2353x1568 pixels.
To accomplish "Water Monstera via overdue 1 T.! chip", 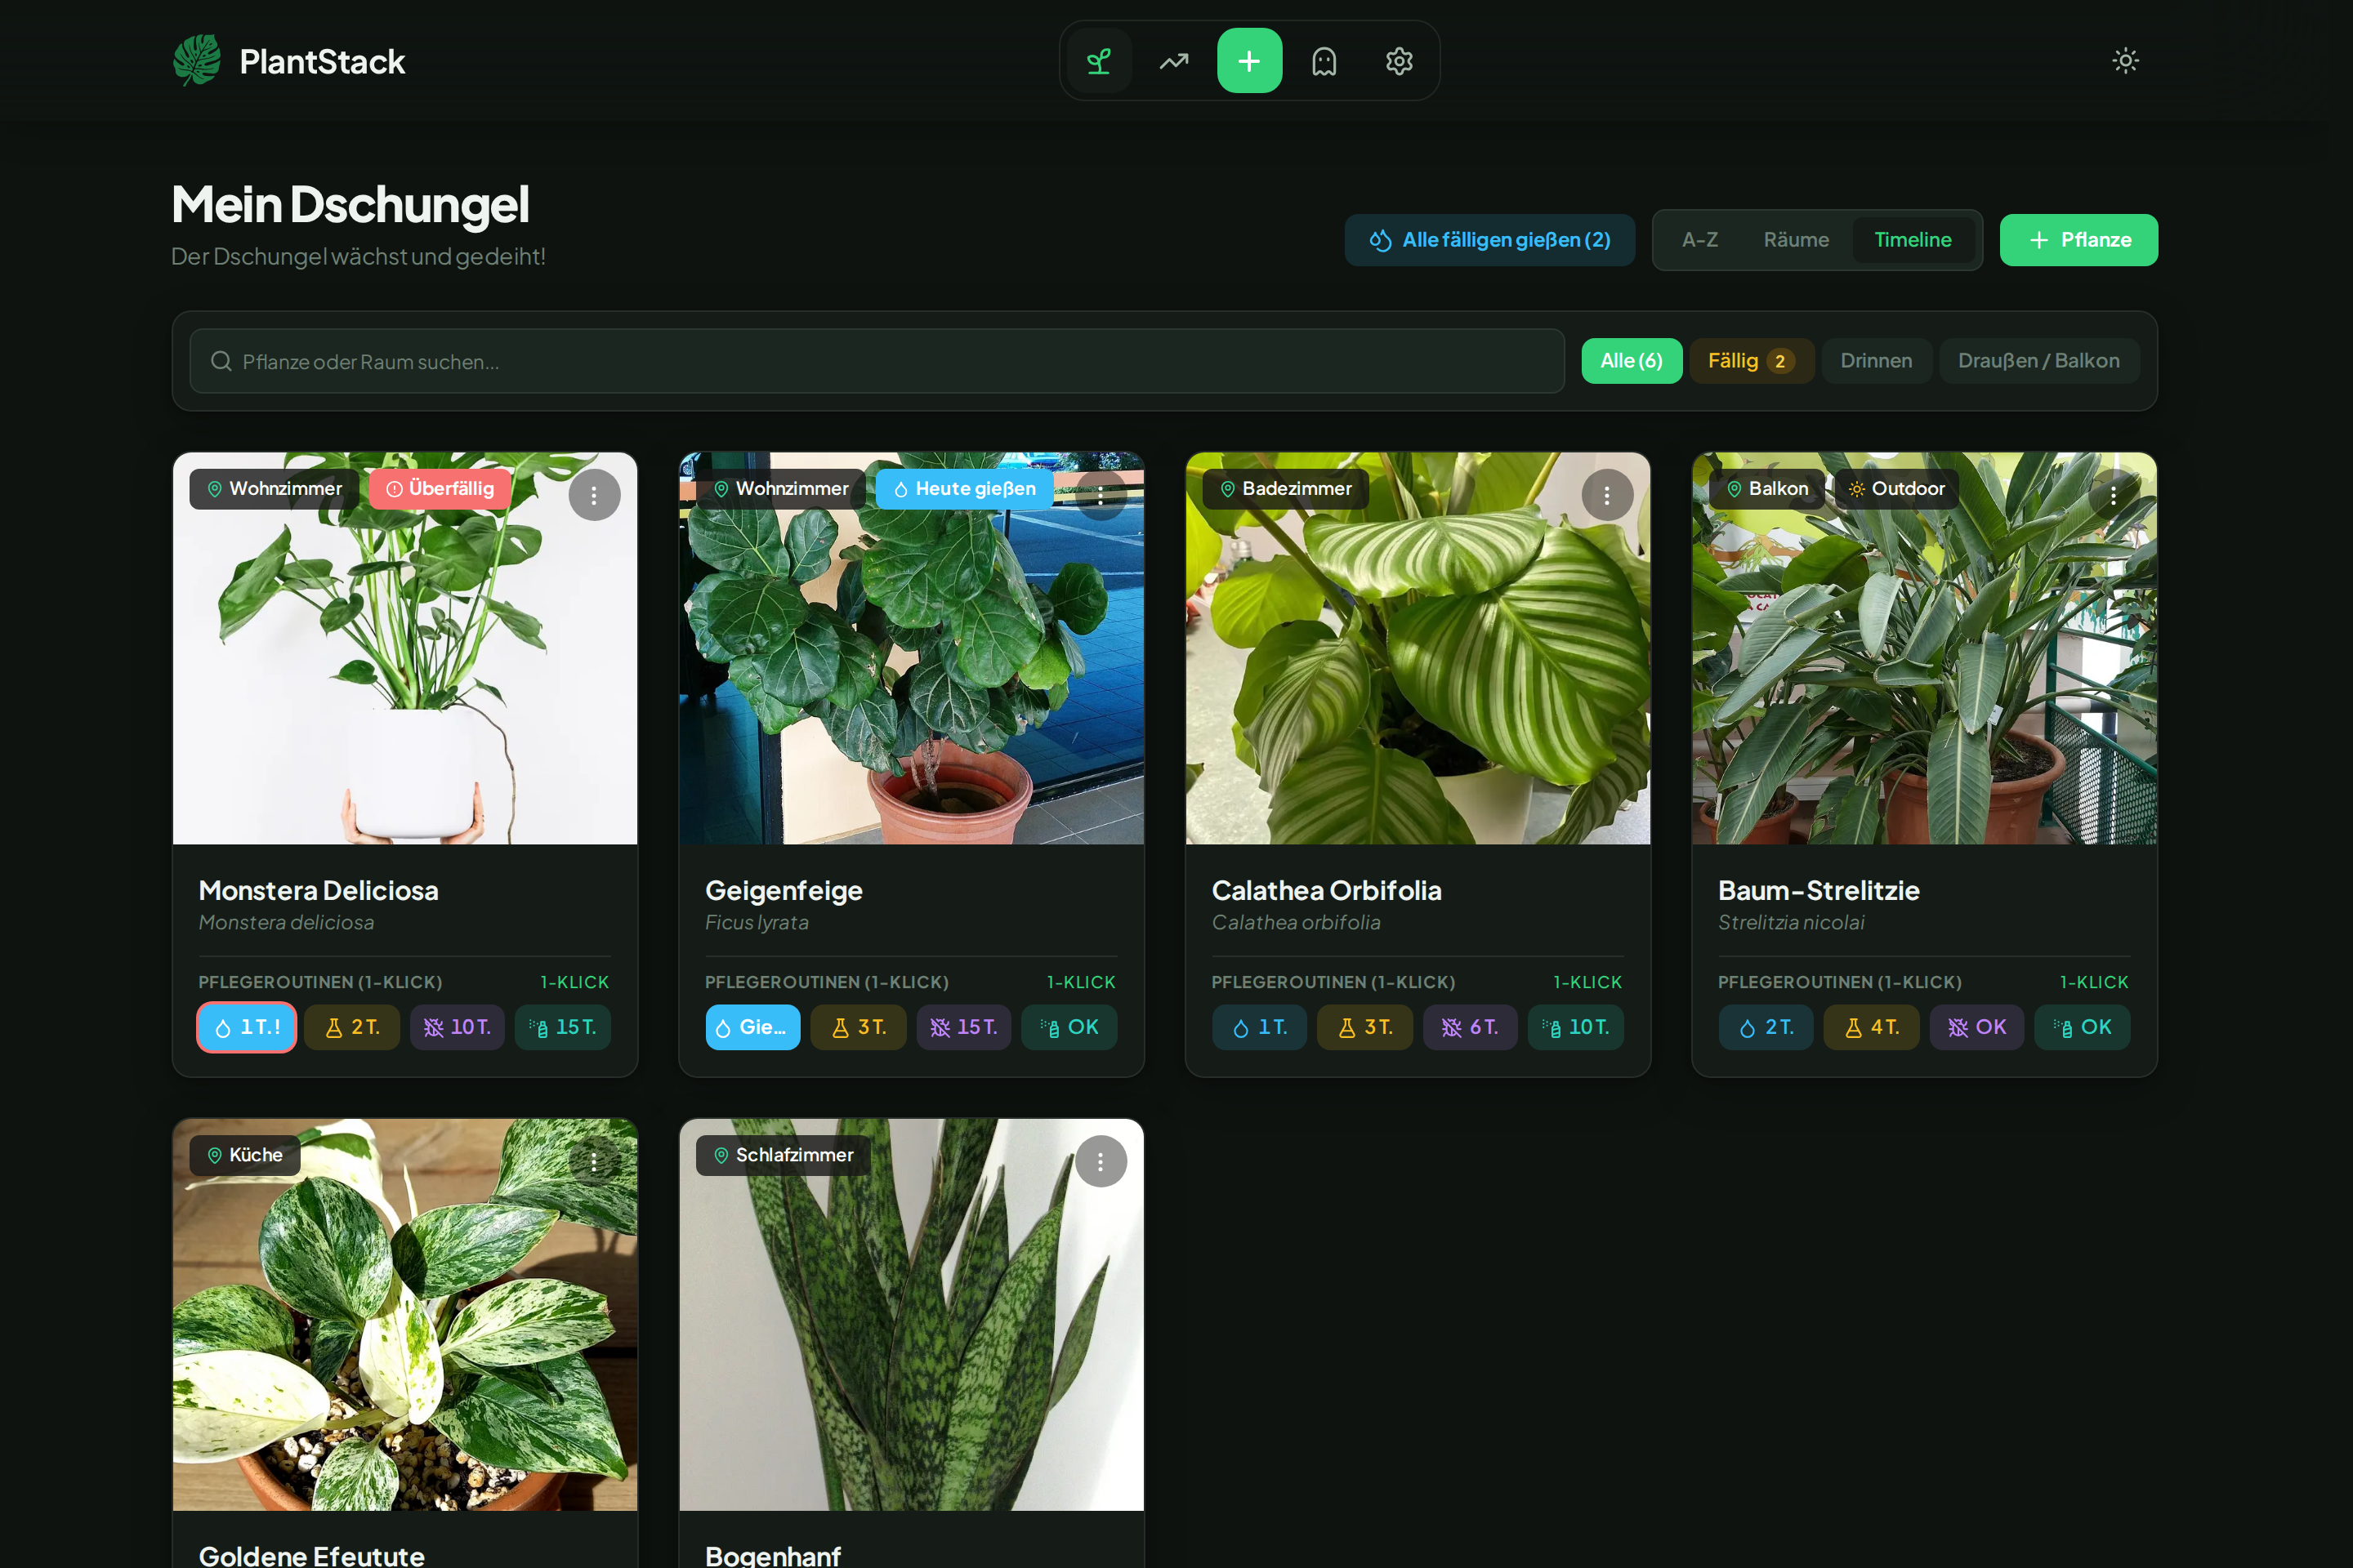I will 246,1027.
